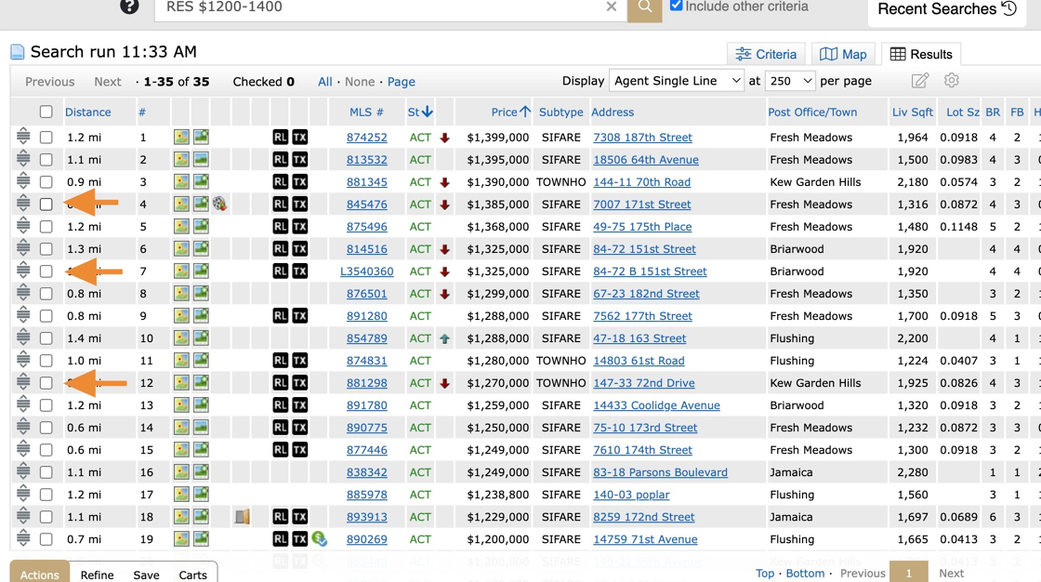Open the Recent Searches list
Viewport: 1041px width, 582px height.
click(x=946, y=9)
